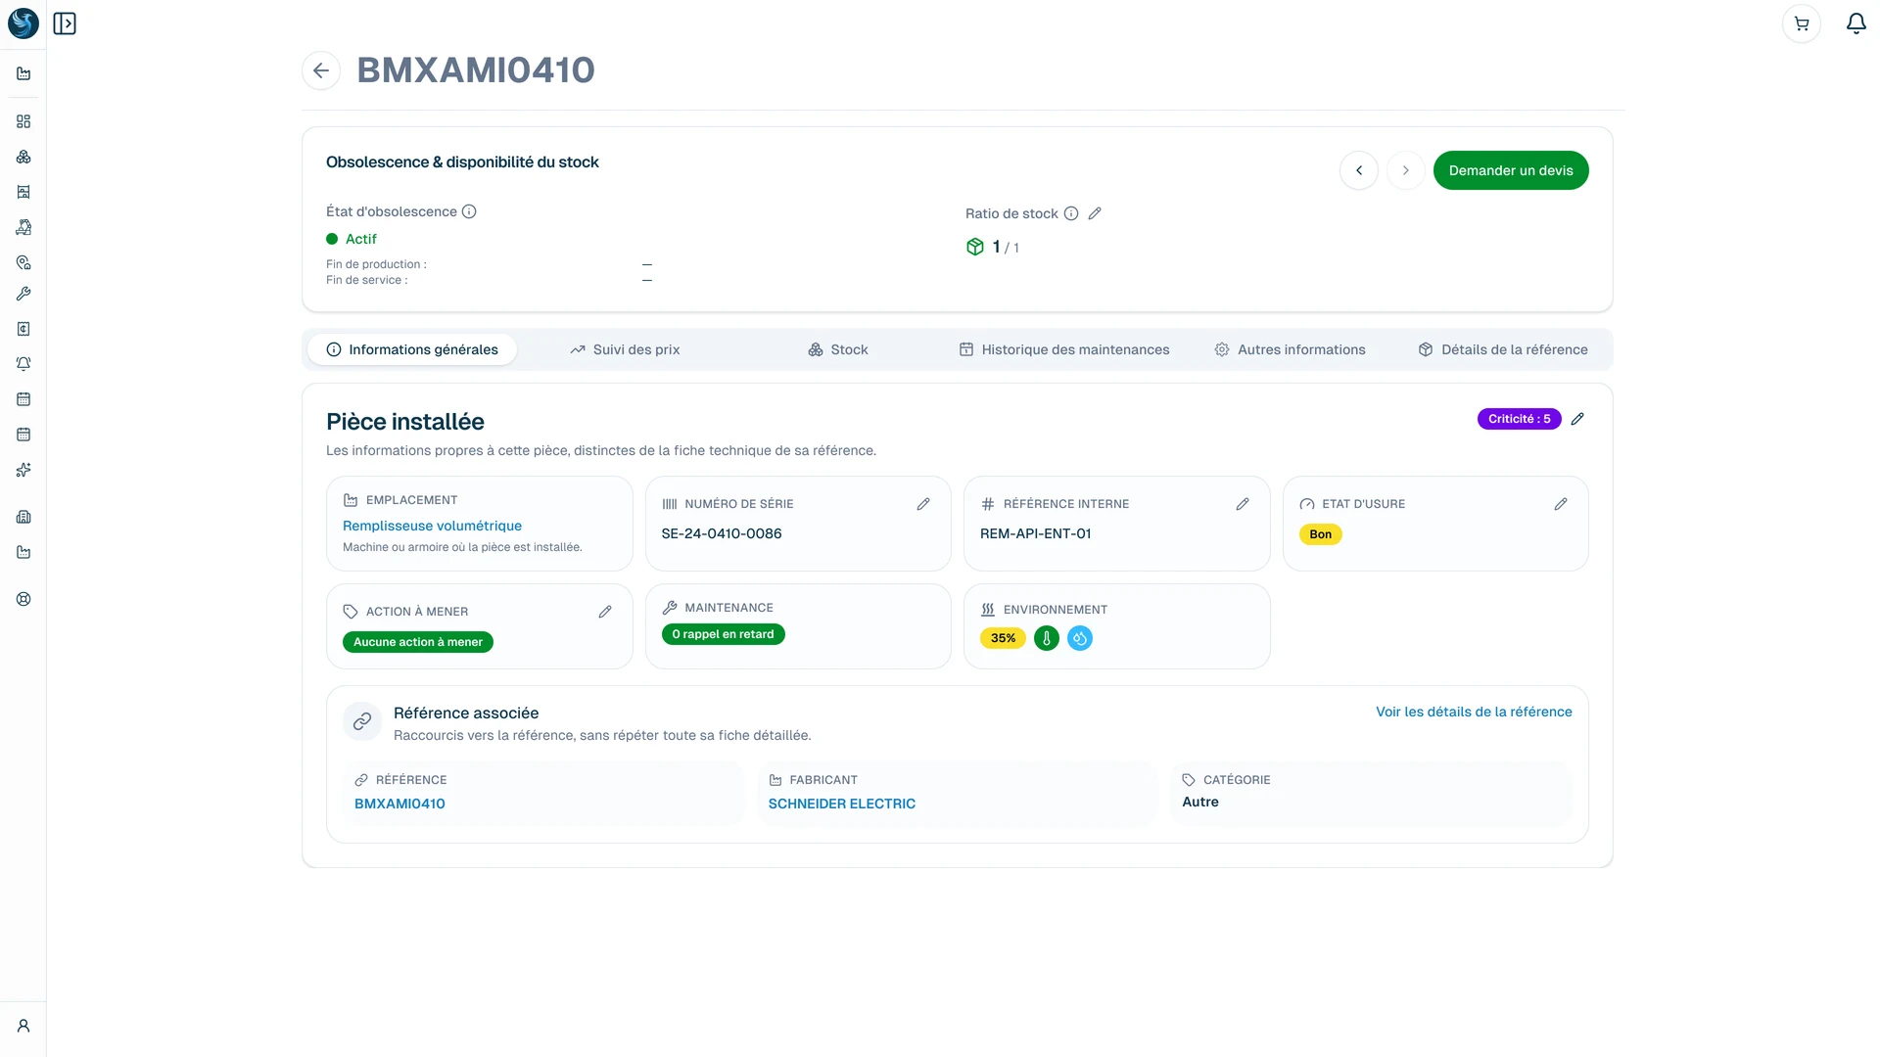Go to previous item with left chevron
Viewport: 1880px width, 1057px height.
click(1359, 170)
